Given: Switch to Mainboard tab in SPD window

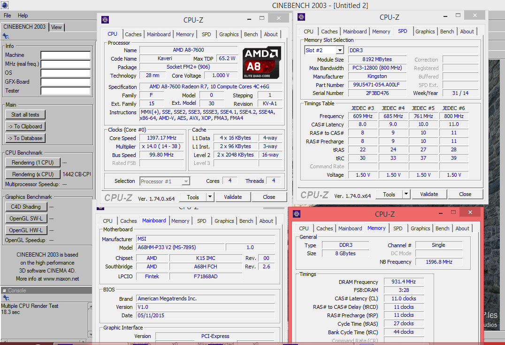Looking at the screenshot, I should click(x=355, y=31).
